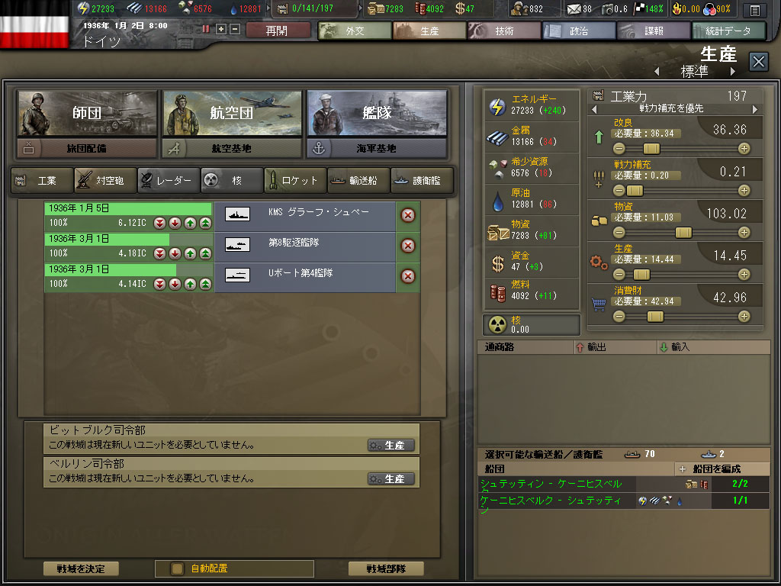Adjust the 物資 allocation slider handle
Image resolution: width=781 pixels, height=586 pixels.
click(x=683, y=233)
